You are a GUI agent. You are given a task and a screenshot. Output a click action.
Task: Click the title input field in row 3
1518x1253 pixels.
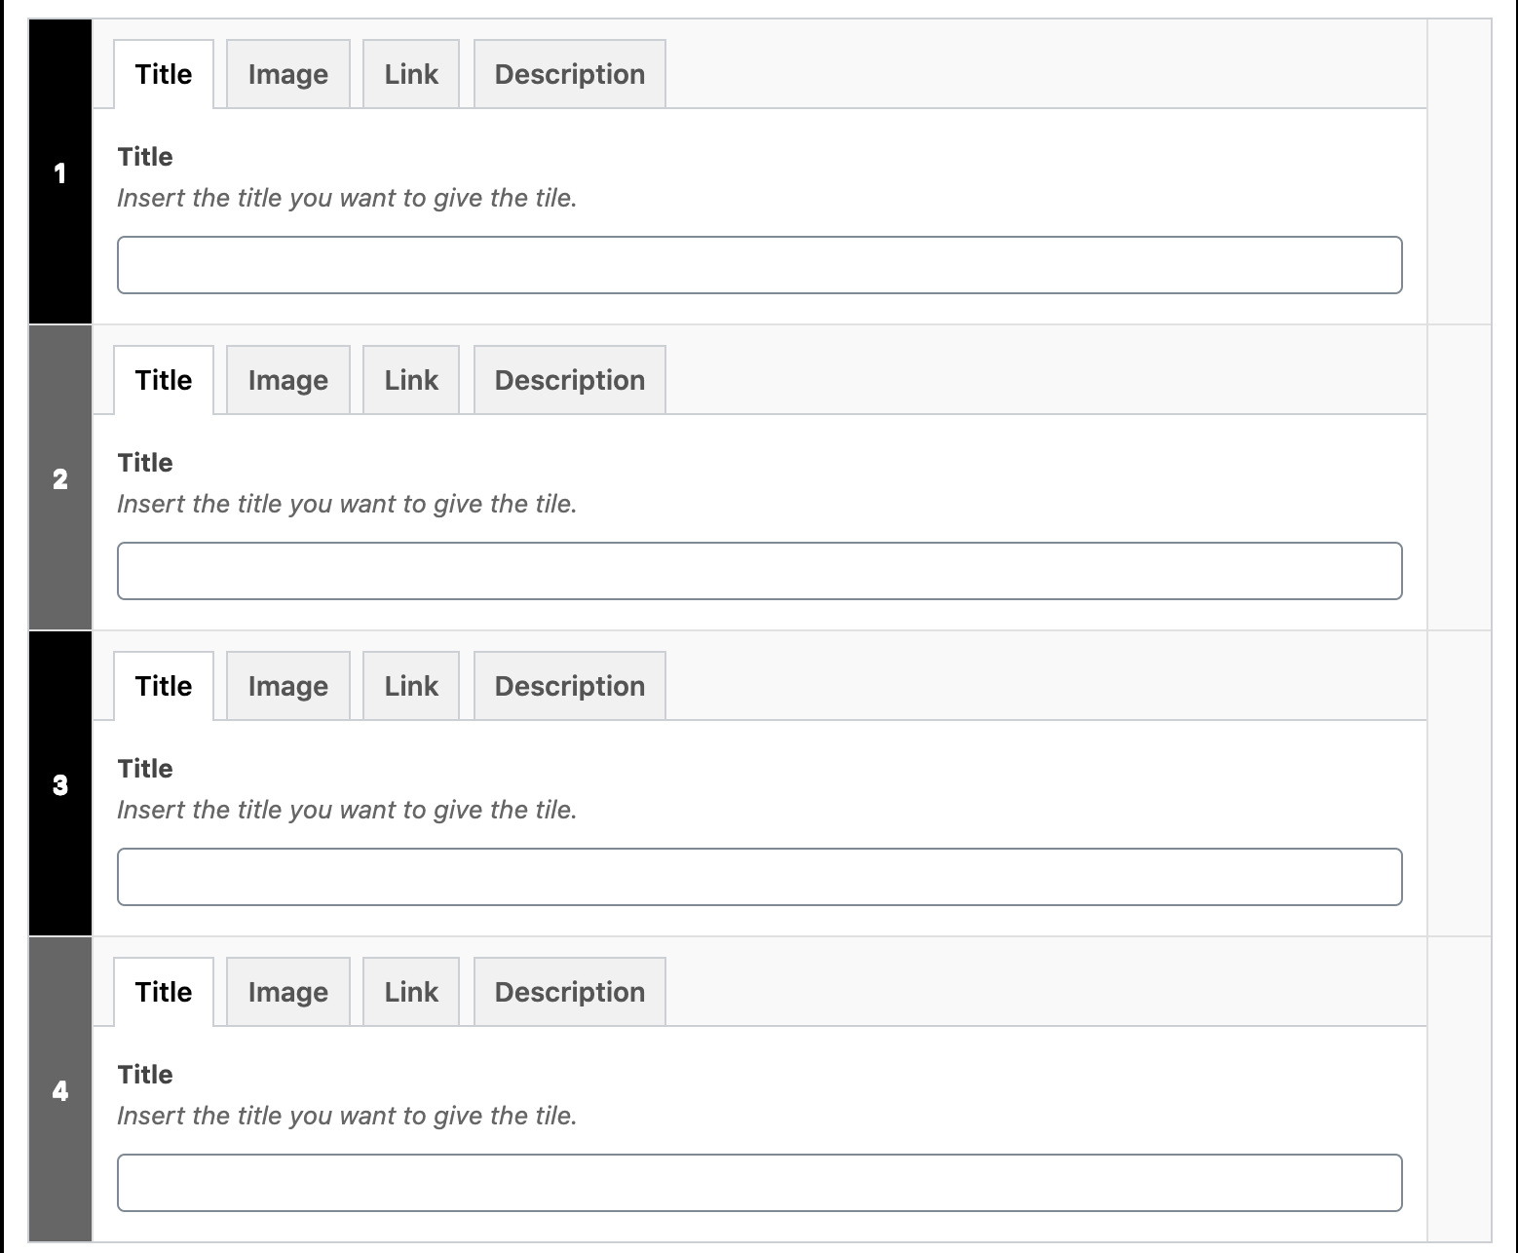point(759,877)
